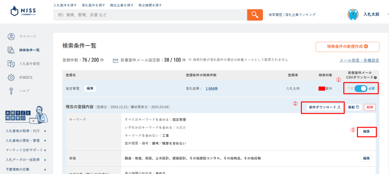The height and width of the screenshot is (174, 389).
Task: Click the user avatar mascot icon
Action: (x=353, y=14)
